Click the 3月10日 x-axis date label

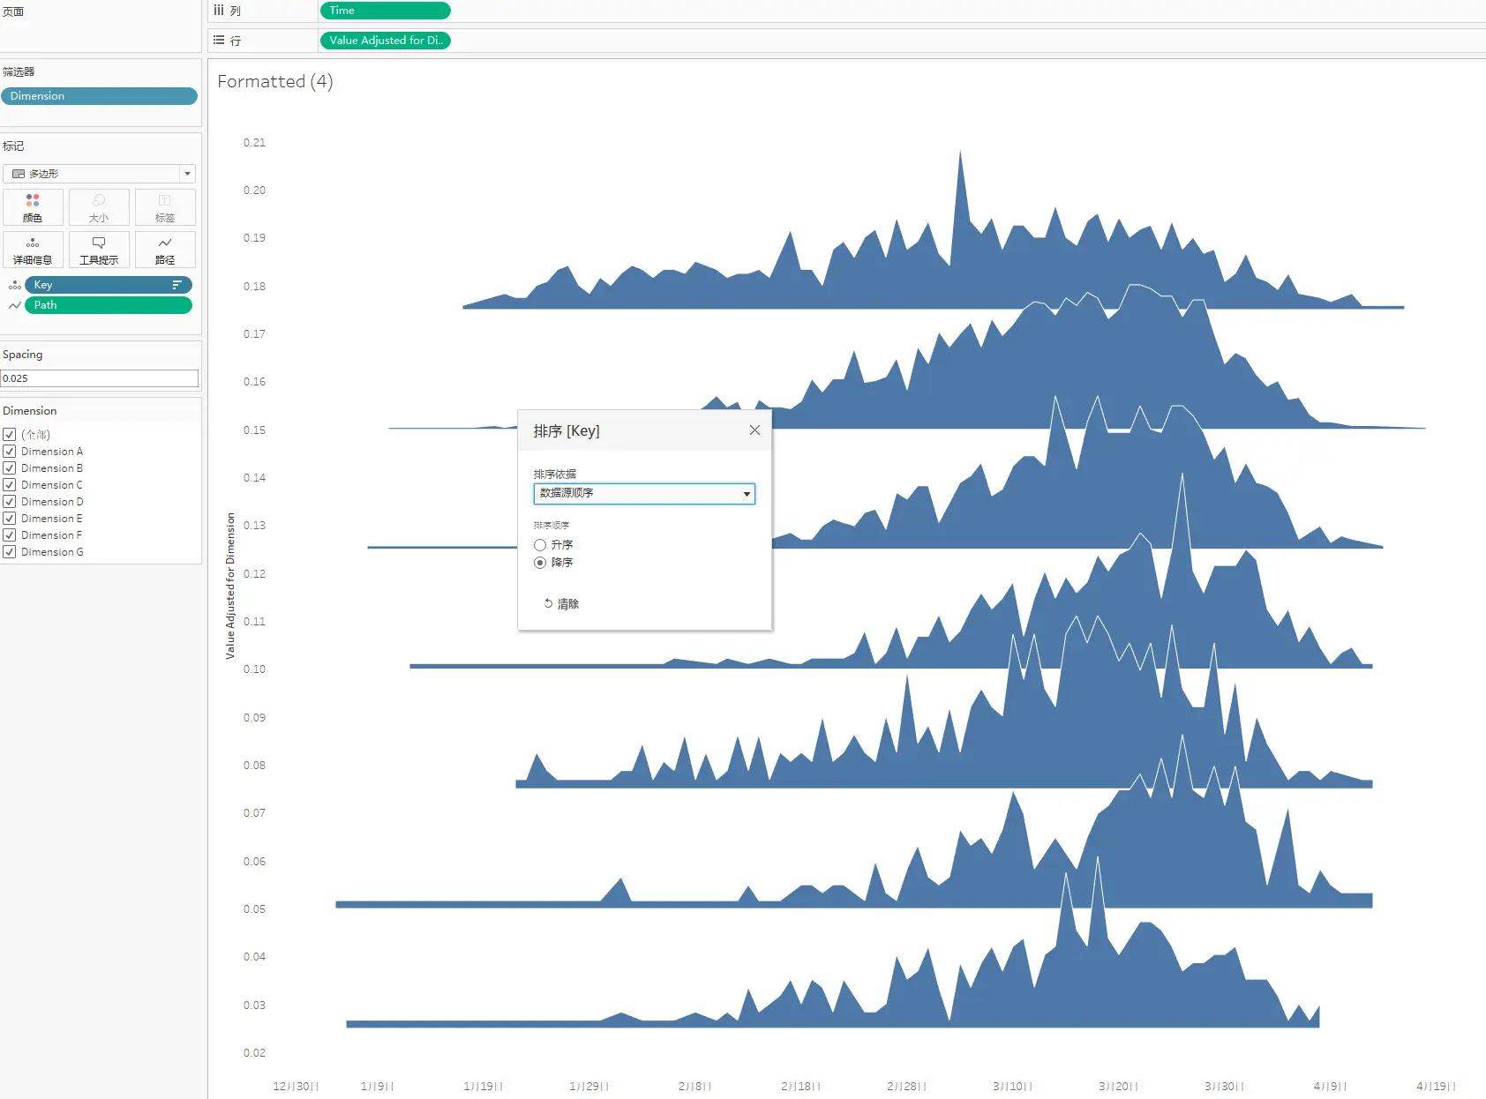1012,1087
